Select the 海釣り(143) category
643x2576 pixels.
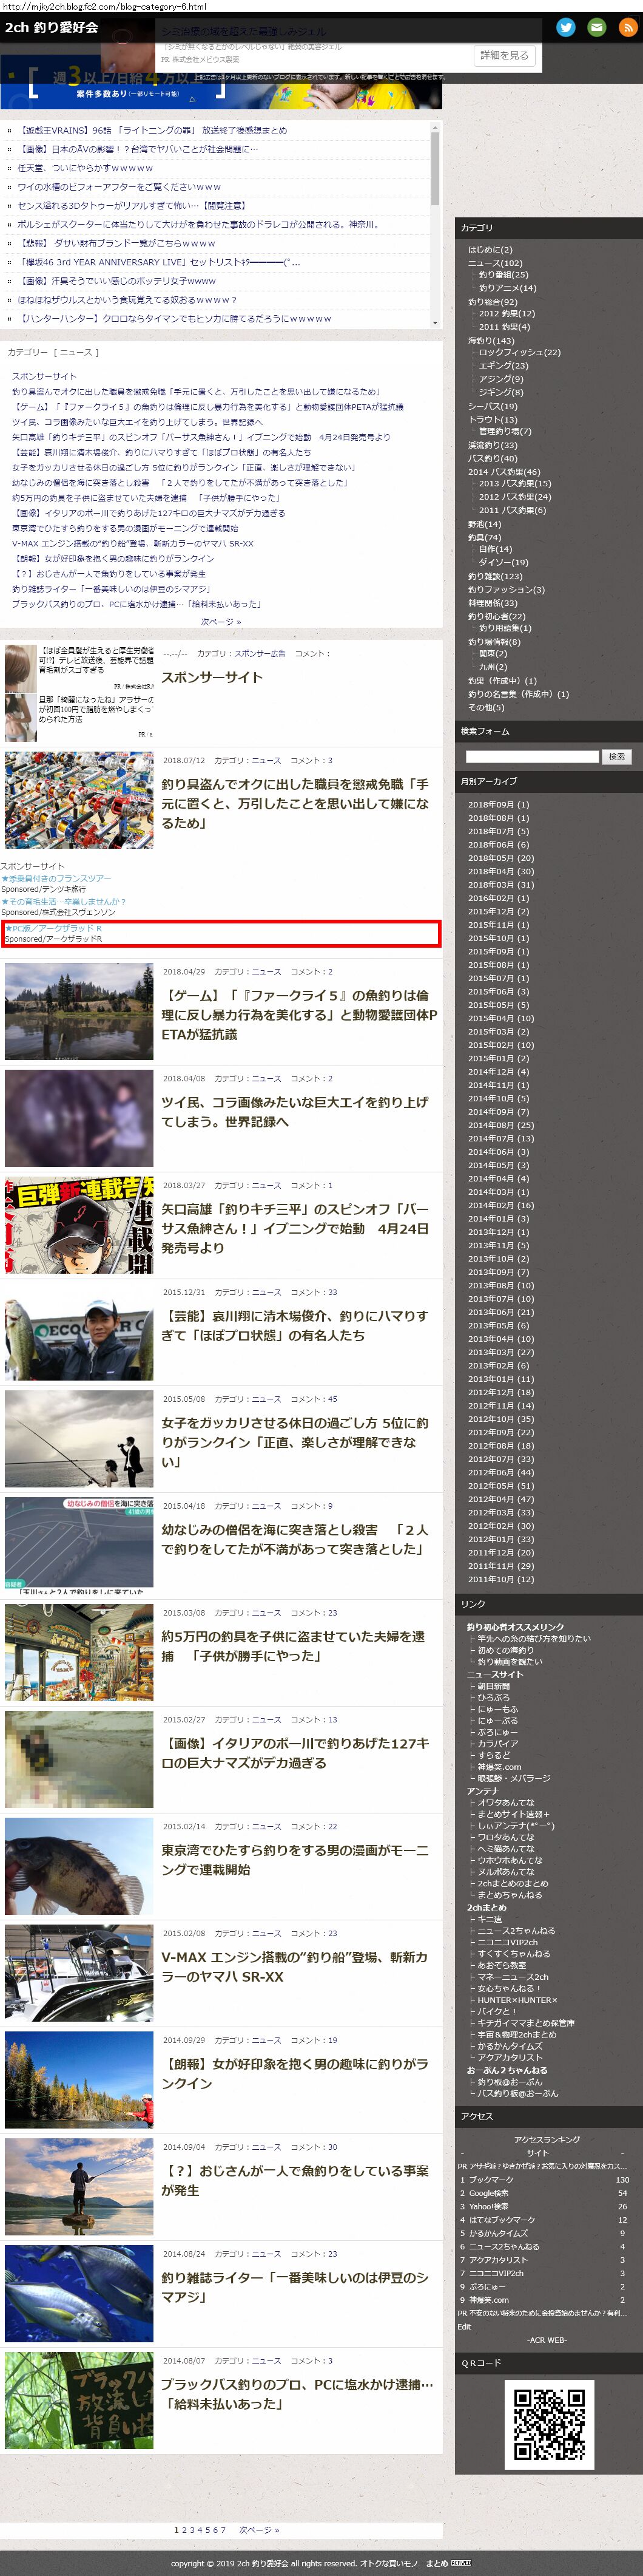pos(491,340)
